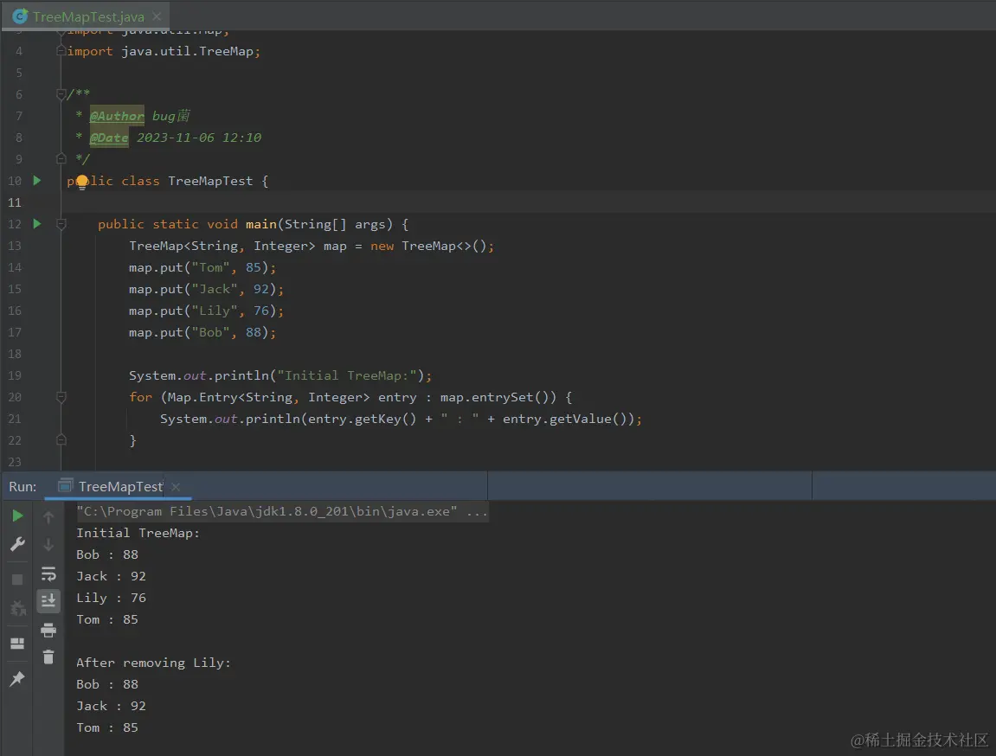Click the @Author tag in the comment

[117, 116]
